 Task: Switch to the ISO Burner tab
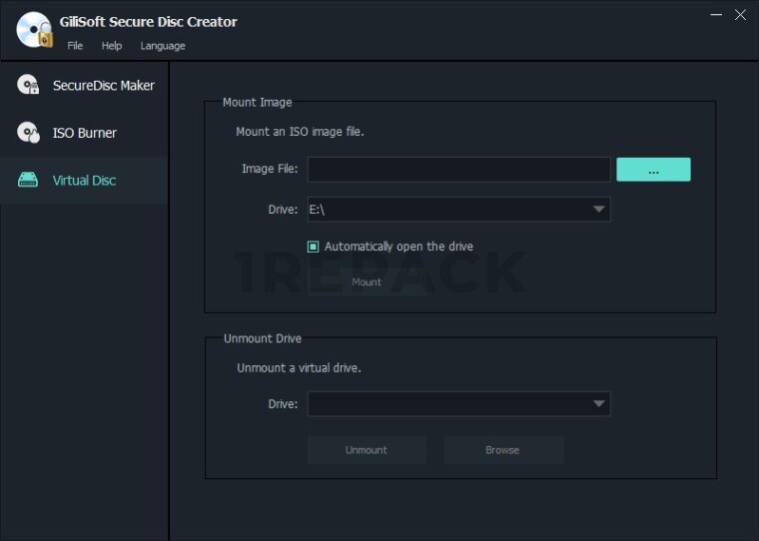[85, 133]
